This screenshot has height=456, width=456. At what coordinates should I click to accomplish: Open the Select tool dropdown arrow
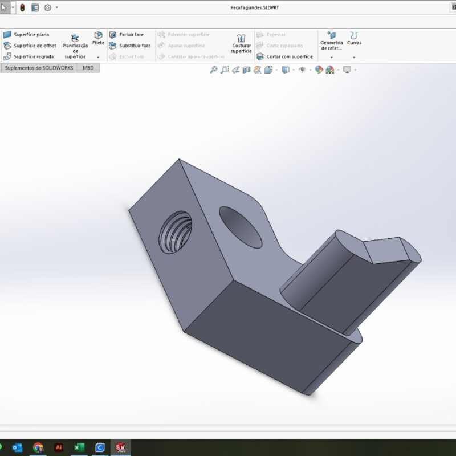point(13,7)
